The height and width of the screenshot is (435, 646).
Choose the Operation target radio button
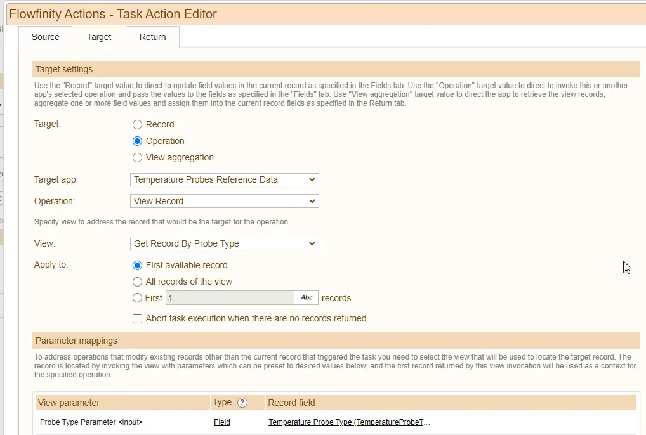(137, 141)
